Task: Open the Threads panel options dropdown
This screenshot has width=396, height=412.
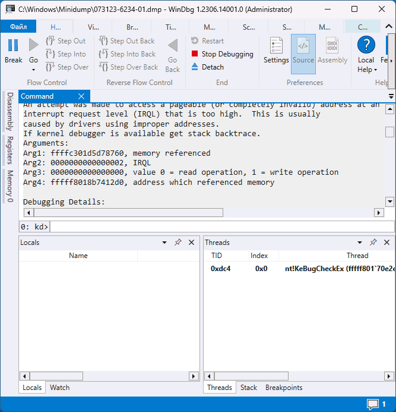Action: tap(360, 243)
